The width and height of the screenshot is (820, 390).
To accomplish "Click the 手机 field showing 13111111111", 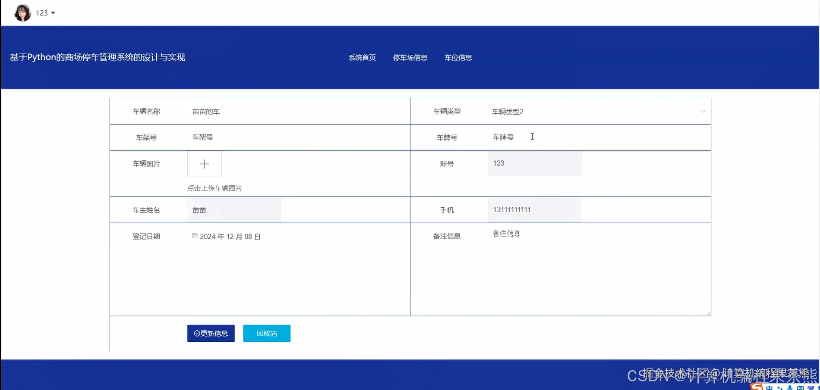I will pos(535,210).
